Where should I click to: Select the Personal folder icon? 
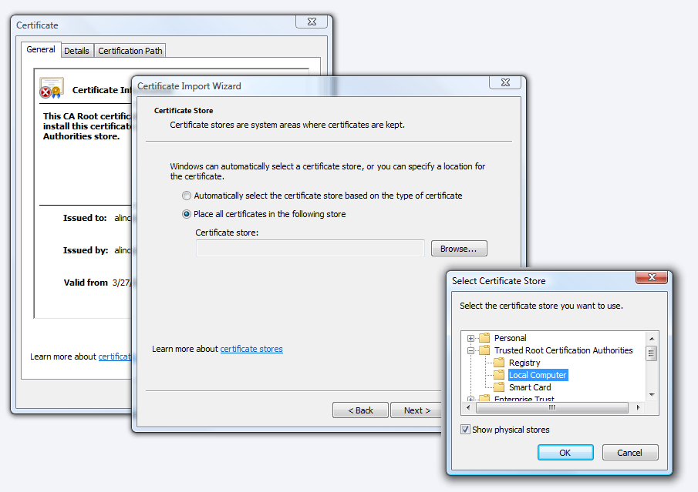(484, 338)
